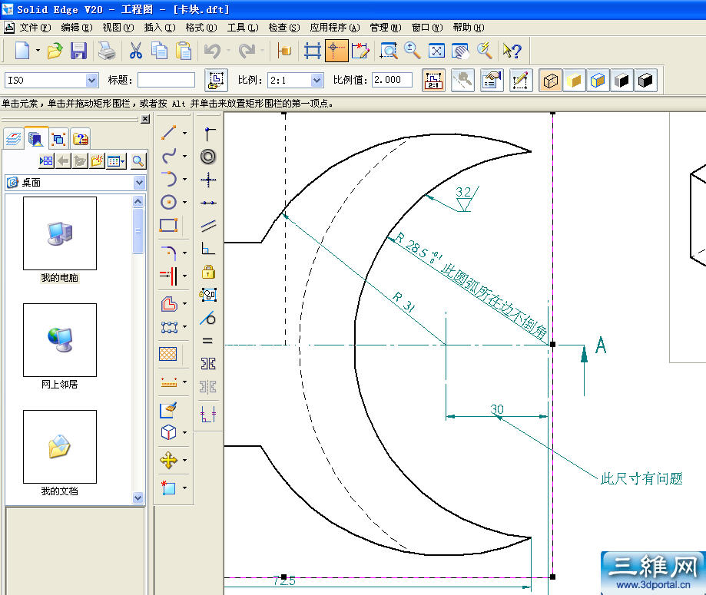Save the drawing with the floppy disk icon

[x=78, y=51]
